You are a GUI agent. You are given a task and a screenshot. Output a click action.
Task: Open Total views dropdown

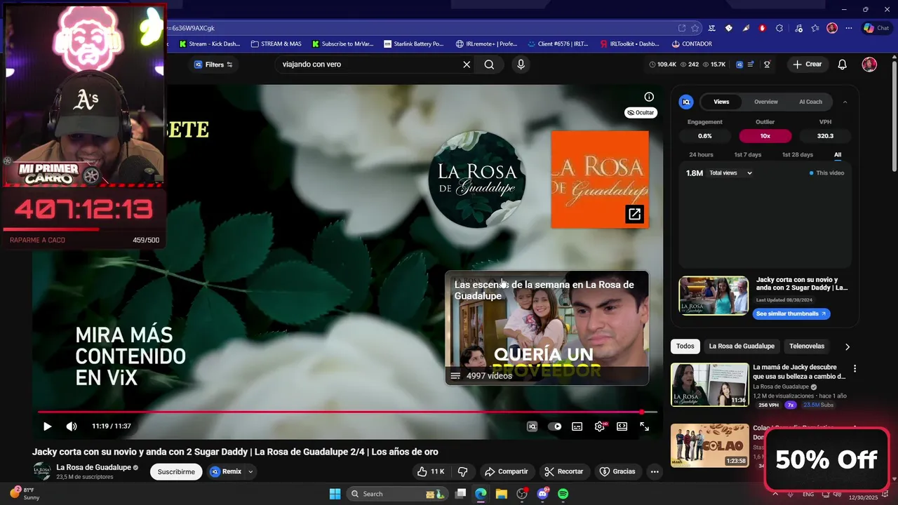click(x=730, y=173)
